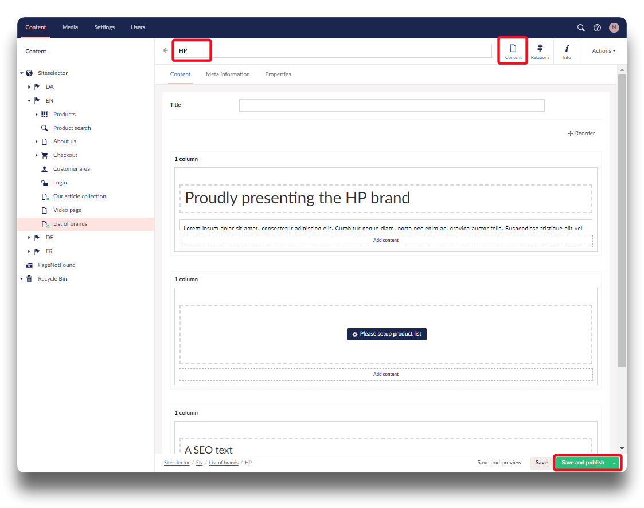The image size is (644, 508).
Task: Collapse the EN language node
Action: [29, 101]
